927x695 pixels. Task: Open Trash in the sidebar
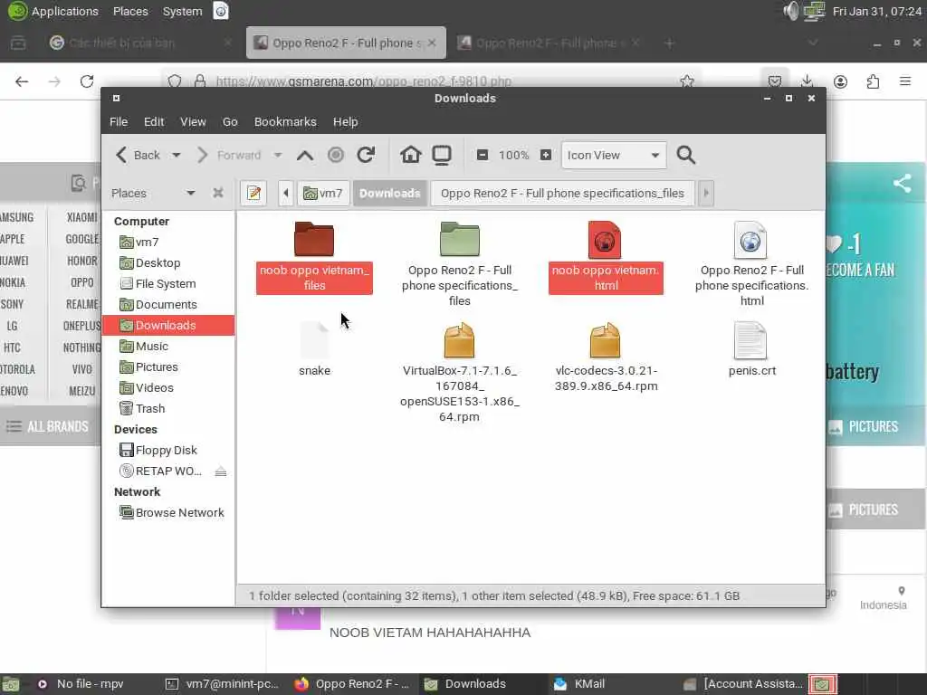pyautogui.click(x=168, y=408)
